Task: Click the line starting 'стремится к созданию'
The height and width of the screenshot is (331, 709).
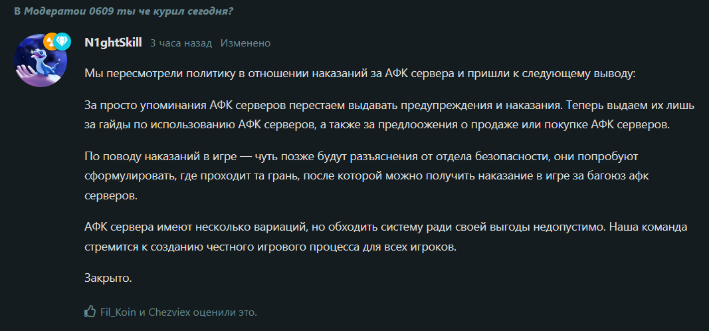Action: (271, 247)
